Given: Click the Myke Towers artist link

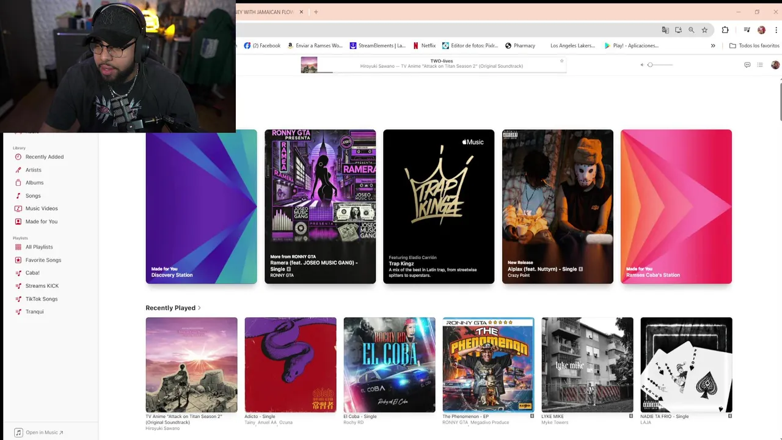Looking at the screenshot, I should click(x=555, y=422).
